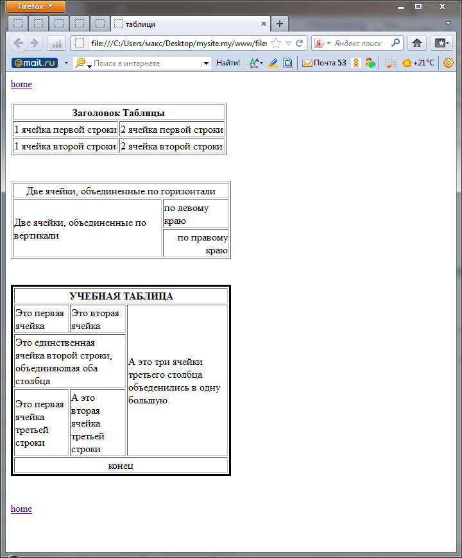Click the bar chart statistics toolbar icon
Viewport: 462px width, 558px height.
(x=56, y=44)
